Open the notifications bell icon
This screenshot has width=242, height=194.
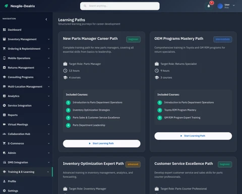pyautogui.click(x=209, y=6)
